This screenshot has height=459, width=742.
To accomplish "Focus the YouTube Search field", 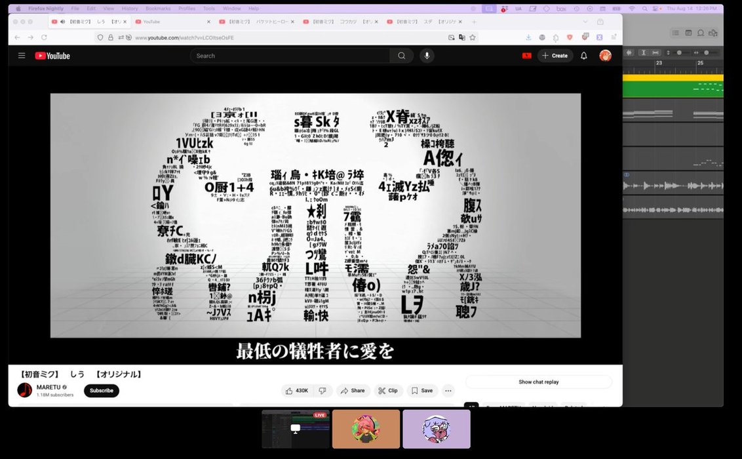I will tap(290, 56).
